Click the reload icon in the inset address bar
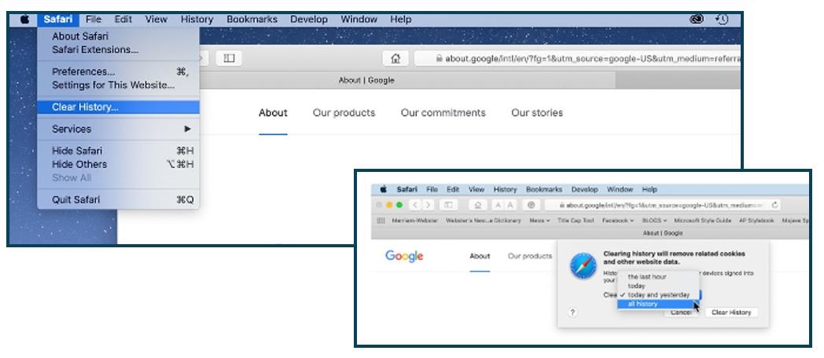Viewport: 824px width, 358px height. tap(774, 205)
